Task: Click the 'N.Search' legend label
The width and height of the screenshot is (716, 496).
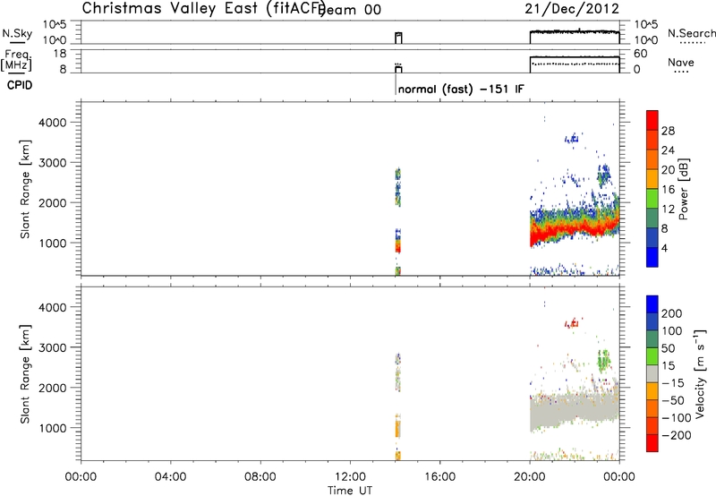Action: click(x=691, y=33)
